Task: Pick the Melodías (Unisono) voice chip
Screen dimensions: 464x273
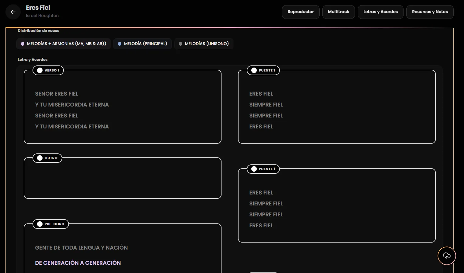Action: (x=204, y=44)
